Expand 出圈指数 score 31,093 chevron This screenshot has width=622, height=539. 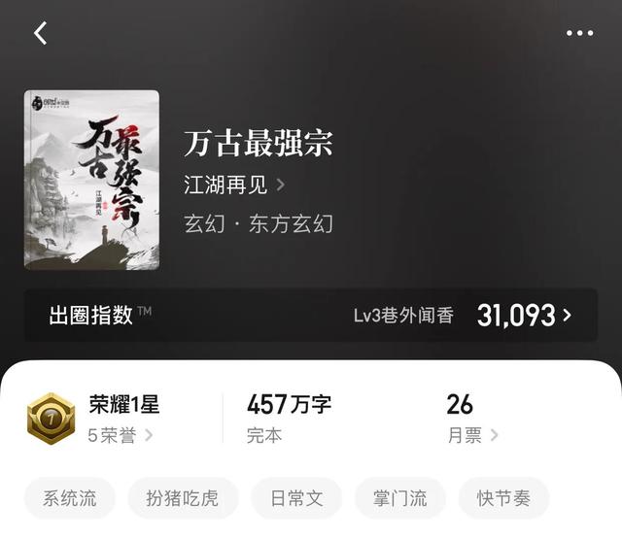pyautogui.click(x=568, y=315)
